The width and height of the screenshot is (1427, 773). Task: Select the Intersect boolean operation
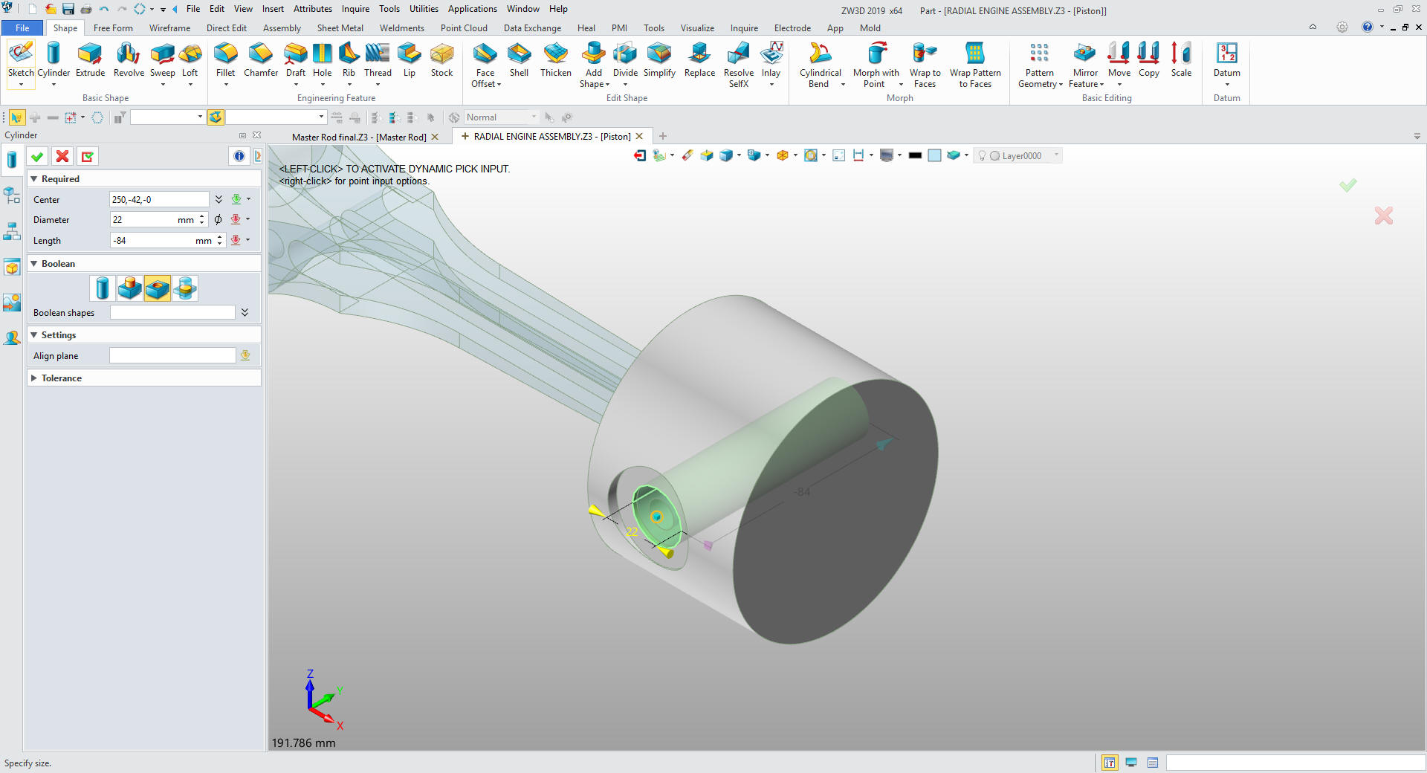point(185,288)
